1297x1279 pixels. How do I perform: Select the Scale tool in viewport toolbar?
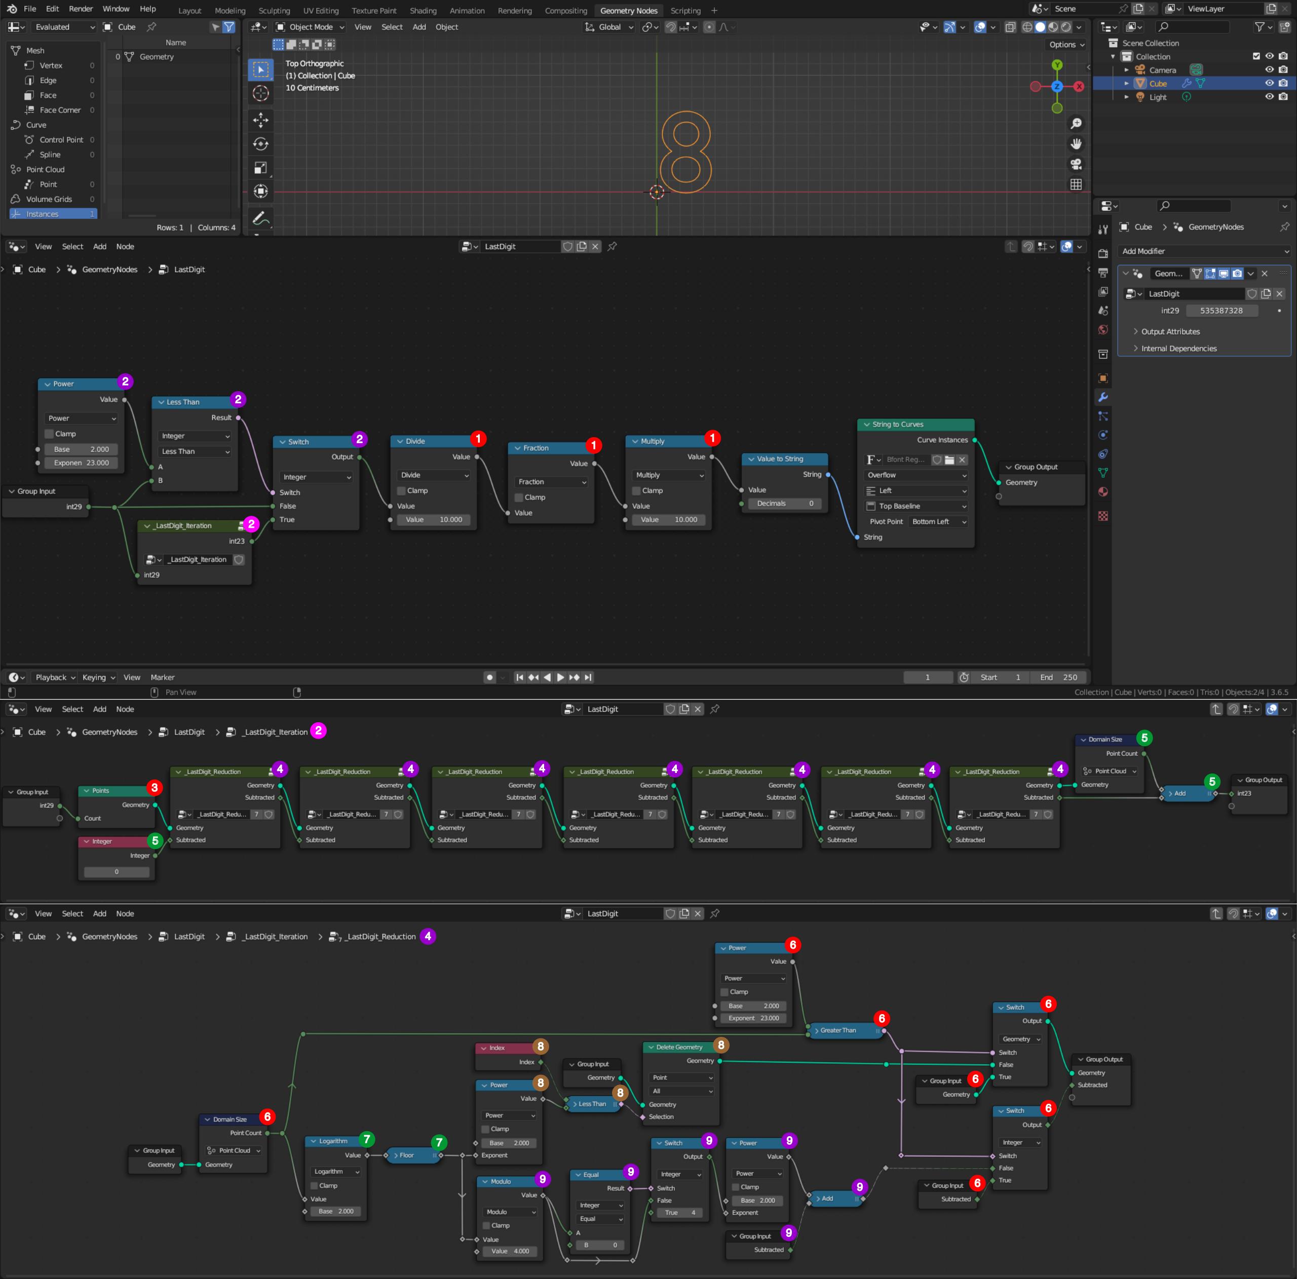tap(260, 168)
